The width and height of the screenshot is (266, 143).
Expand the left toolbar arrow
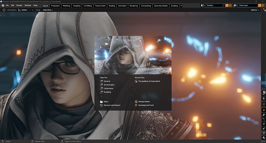(x=1, y=15)
